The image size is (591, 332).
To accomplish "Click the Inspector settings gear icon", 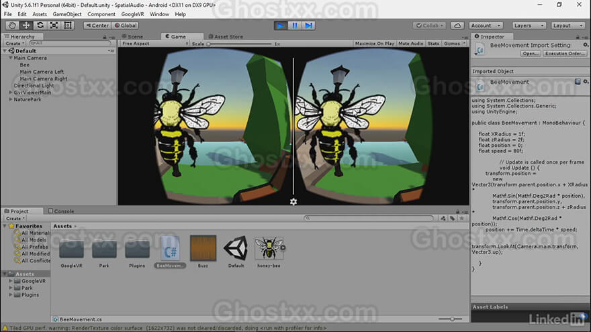I will 586,45.
